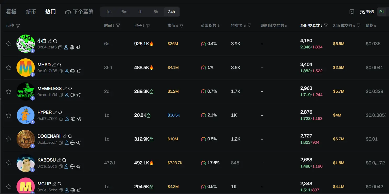
Task: Open the MEMELESS Telegram link icon
Action: tap(78, 95)
